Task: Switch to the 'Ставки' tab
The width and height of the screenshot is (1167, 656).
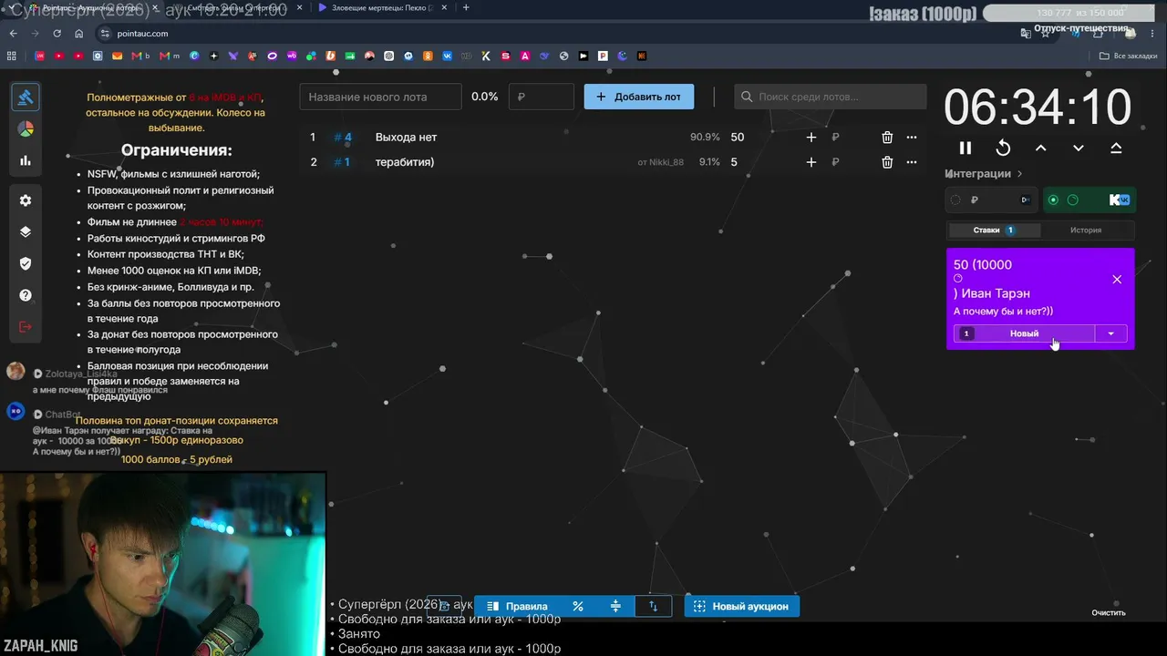Action: (993, 231)
